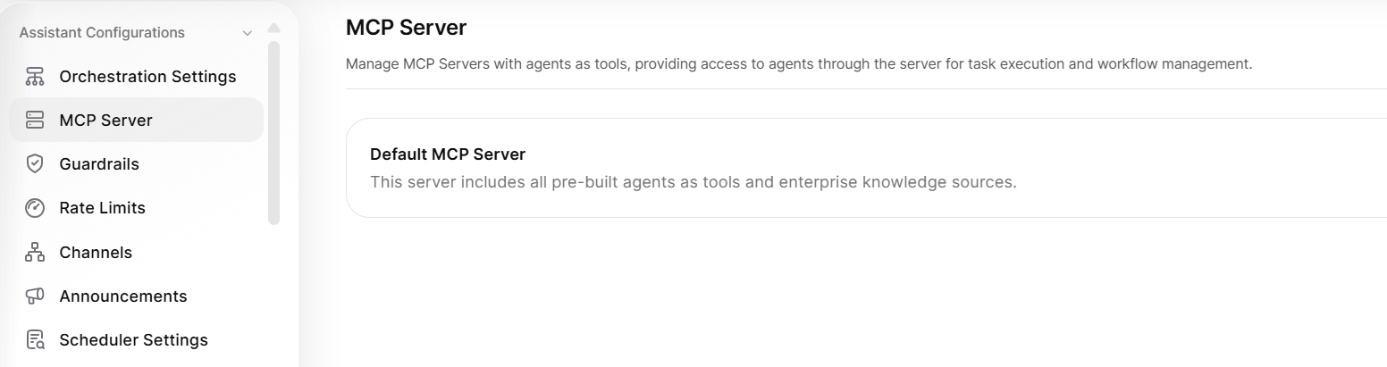Click the Announcements megaphone icon

35,296
